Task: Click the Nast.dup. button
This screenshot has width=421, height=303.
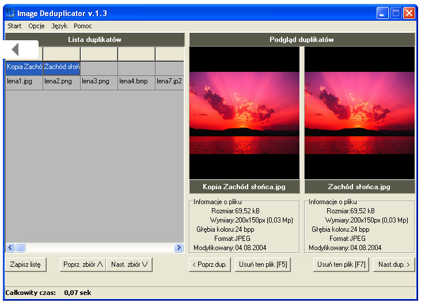Action: (394, 264)
